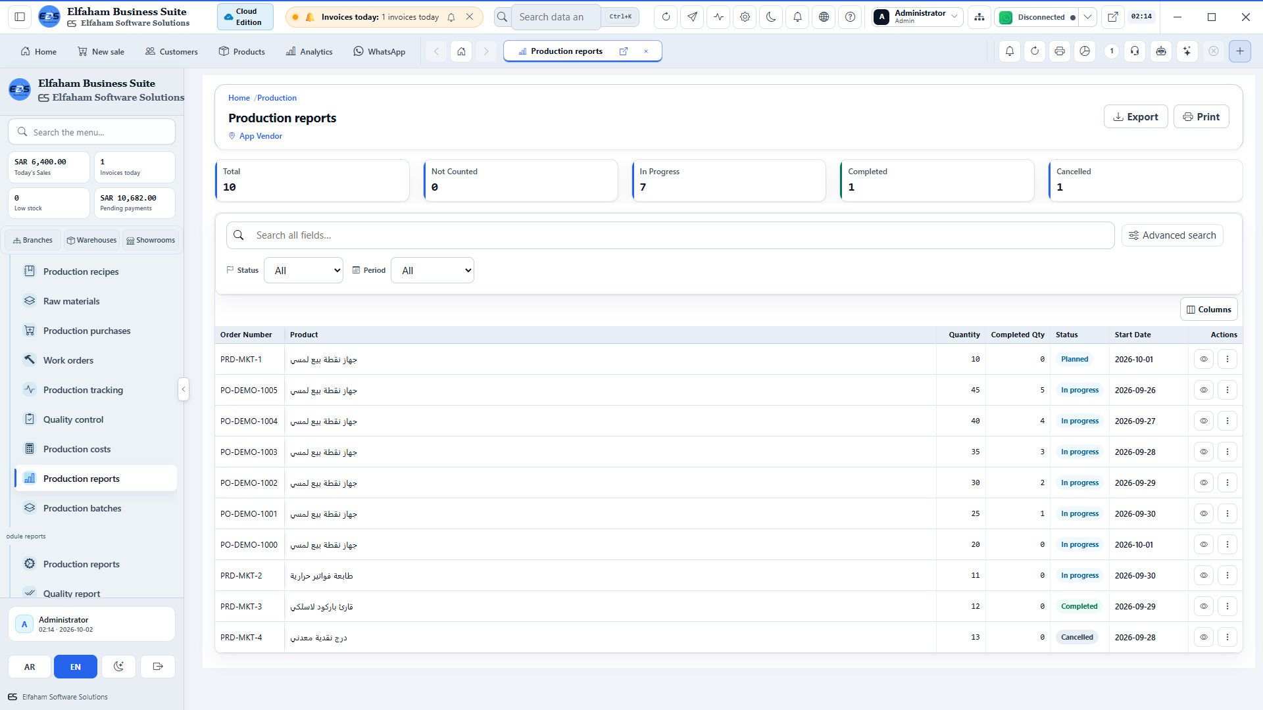The height and width of the screenshot is (710, 1263).
Task: Go to home tab icon
Action: tap(462, 51)
